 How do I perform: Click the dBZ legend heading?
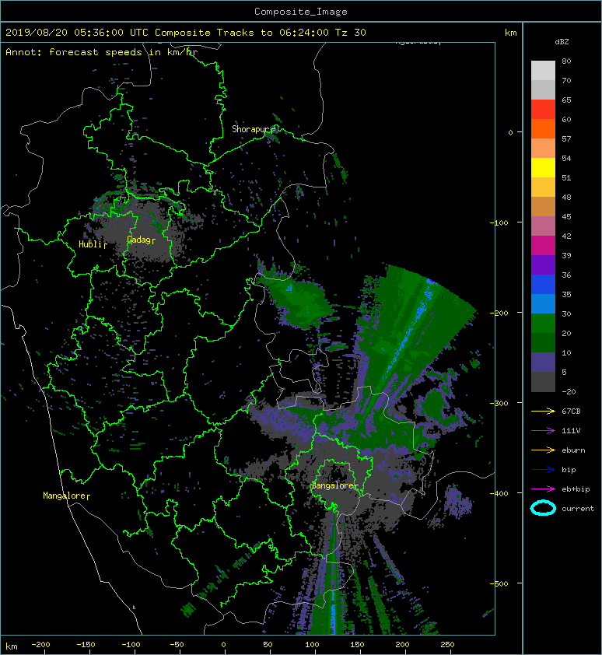click(562, 42)
